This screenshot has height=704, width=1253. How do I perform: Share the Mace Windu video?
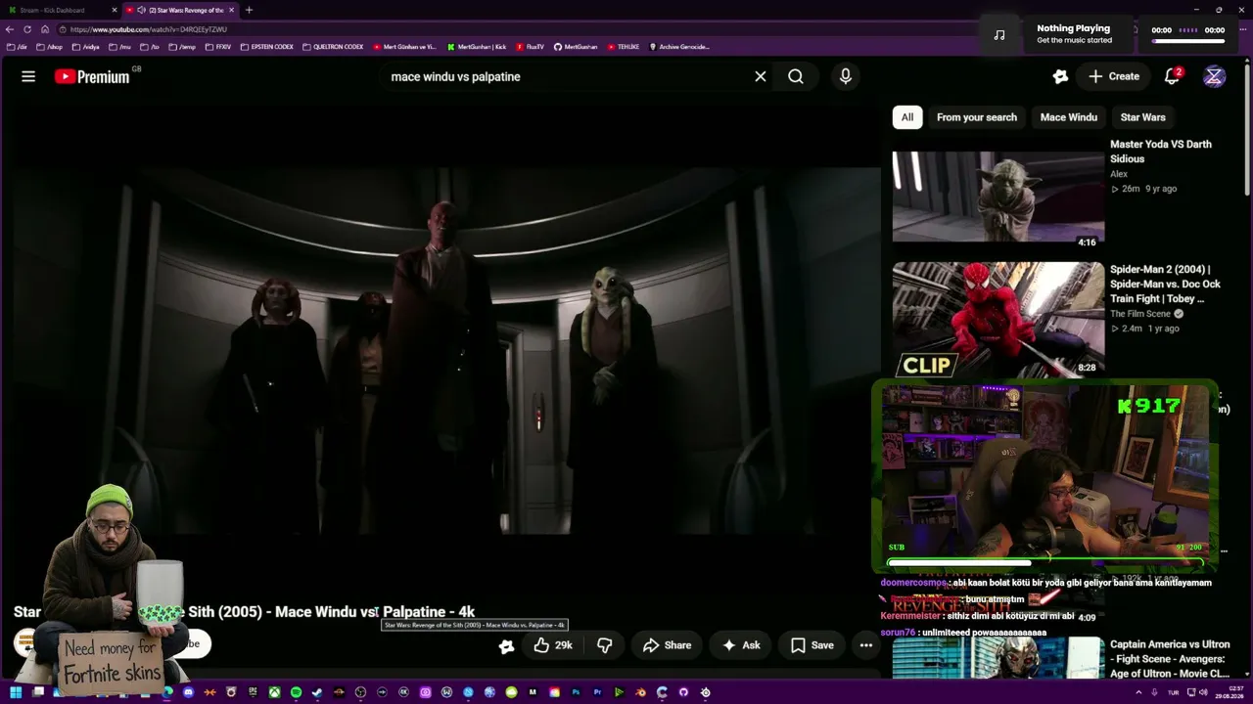[667, 645]
